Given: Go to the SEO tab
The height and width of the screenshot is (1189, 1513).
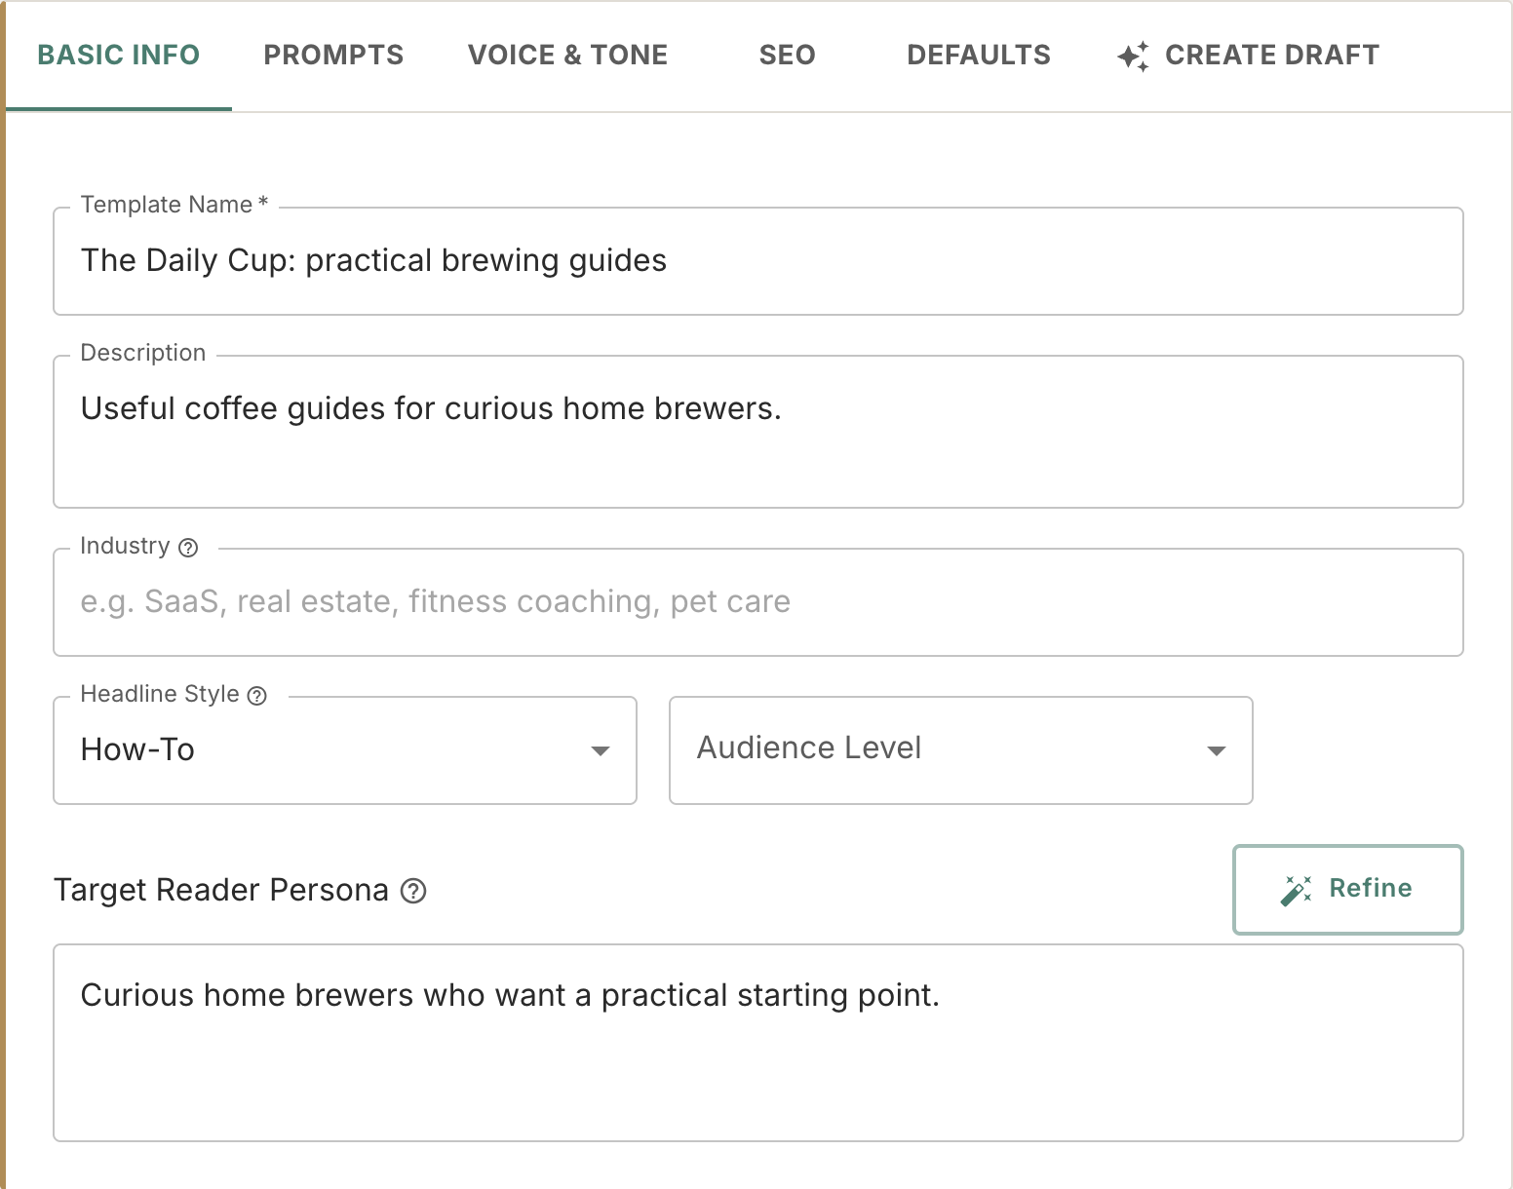Looking at the screenshot, I should tap(787, 56).
